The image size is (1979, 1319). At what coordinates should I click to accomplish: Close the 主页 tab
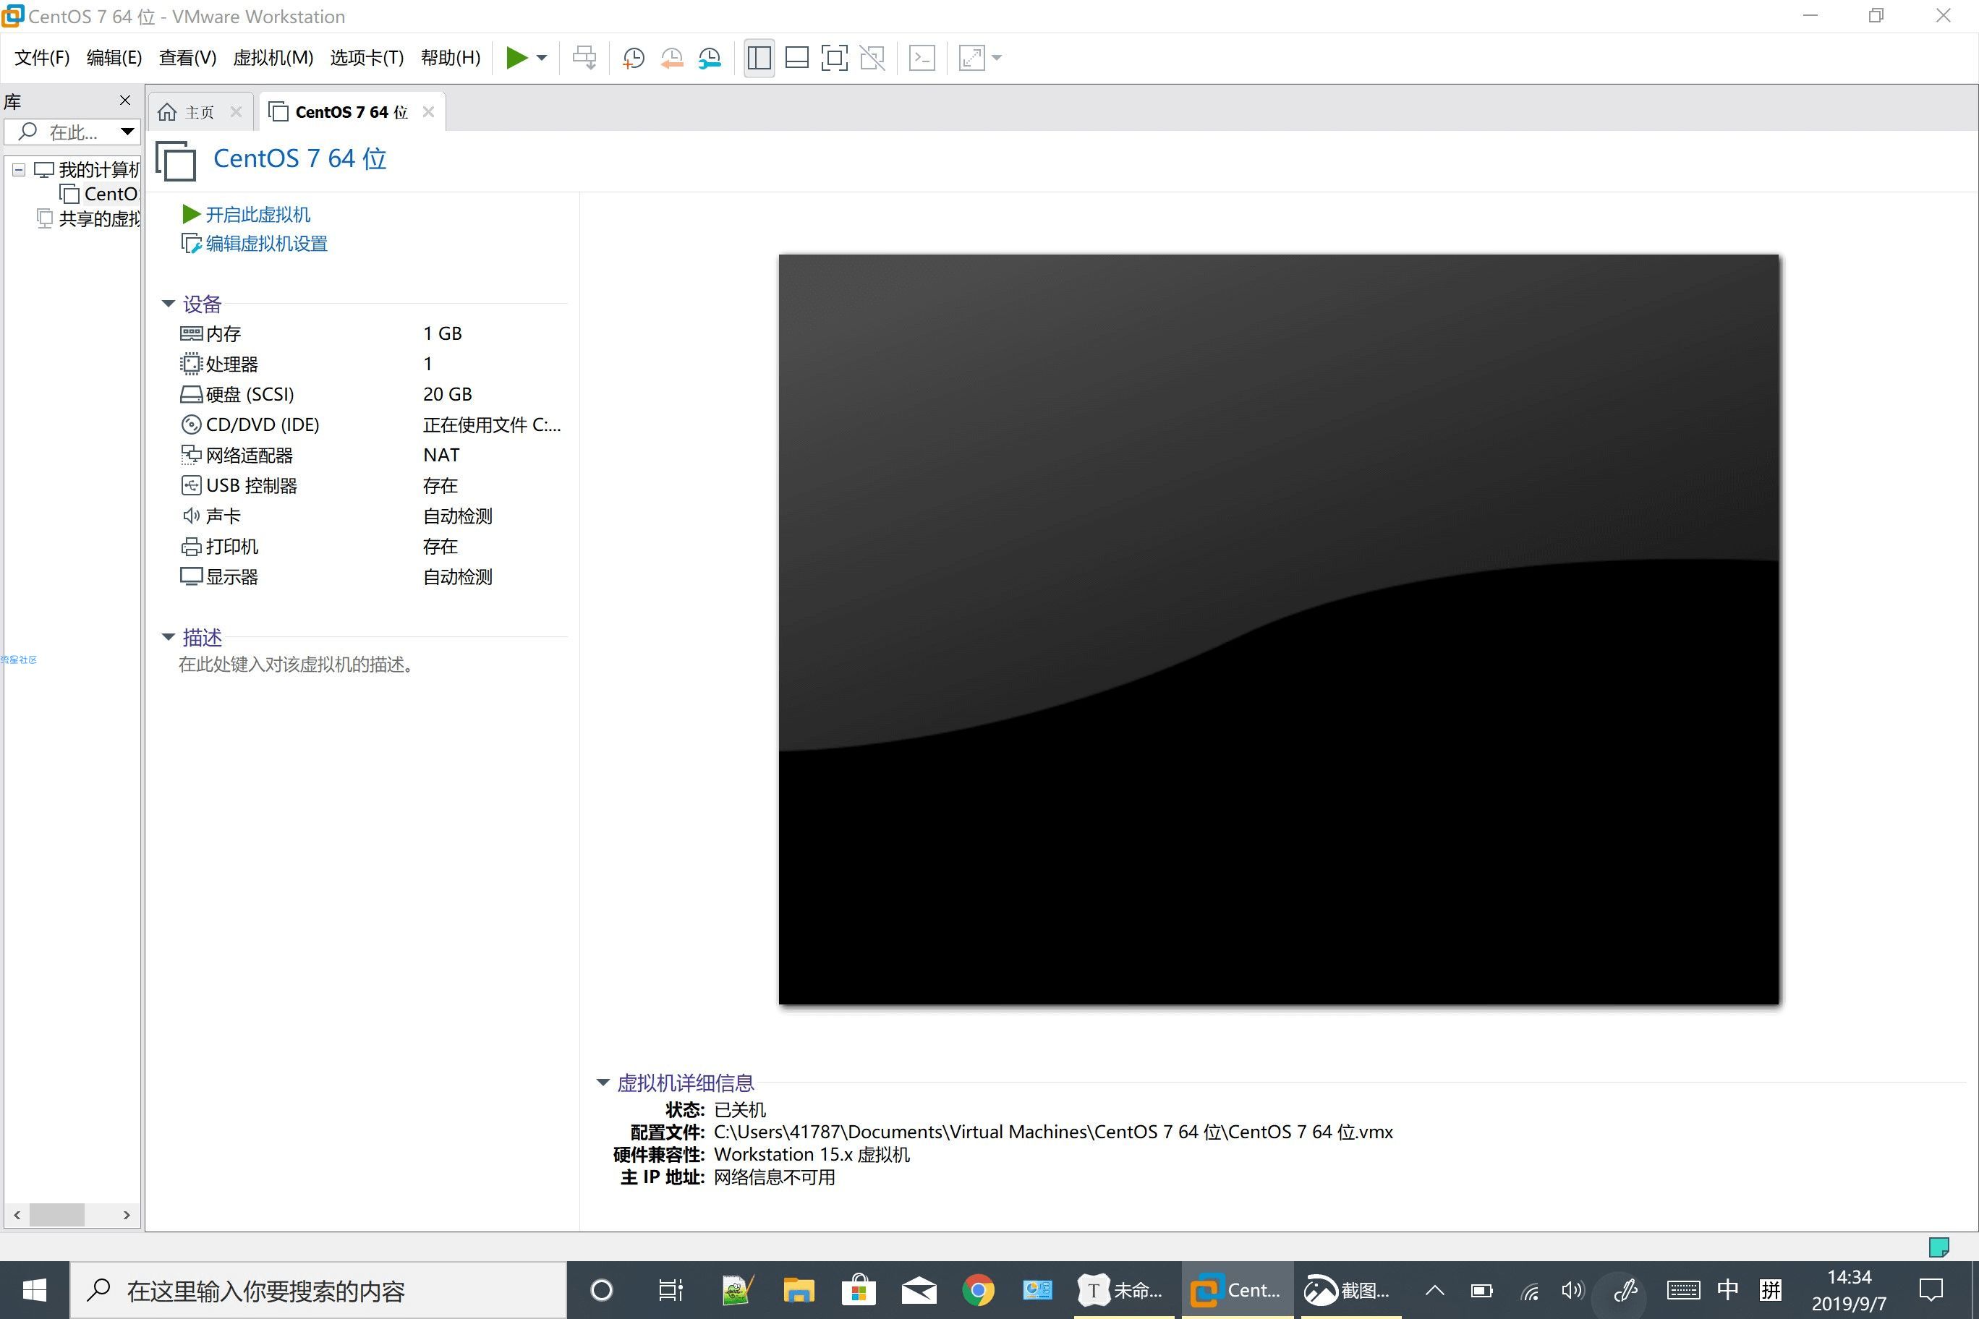236,112
